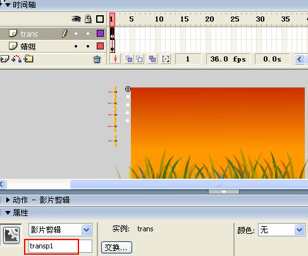Image resolution: width=308 pixels, height=256 pixels.
Task: Click the insert layer icon
Action: pos(4,59)
